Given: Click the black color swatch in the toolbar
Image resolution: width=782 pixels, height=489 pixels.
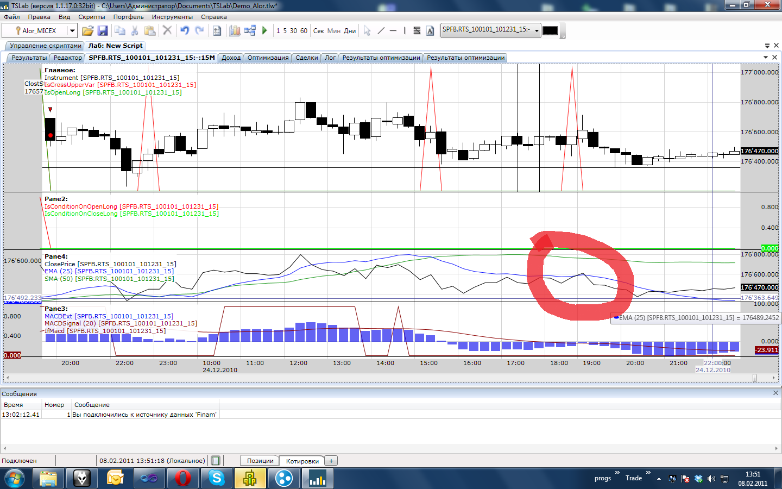Looking at the screenshot, I should click(x=550, y=30).
